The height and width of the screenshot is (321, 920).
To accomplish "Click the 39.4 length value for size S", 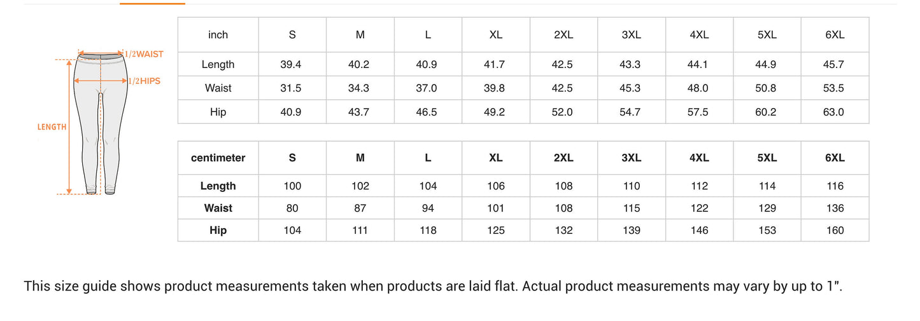I will coord(292,65).
